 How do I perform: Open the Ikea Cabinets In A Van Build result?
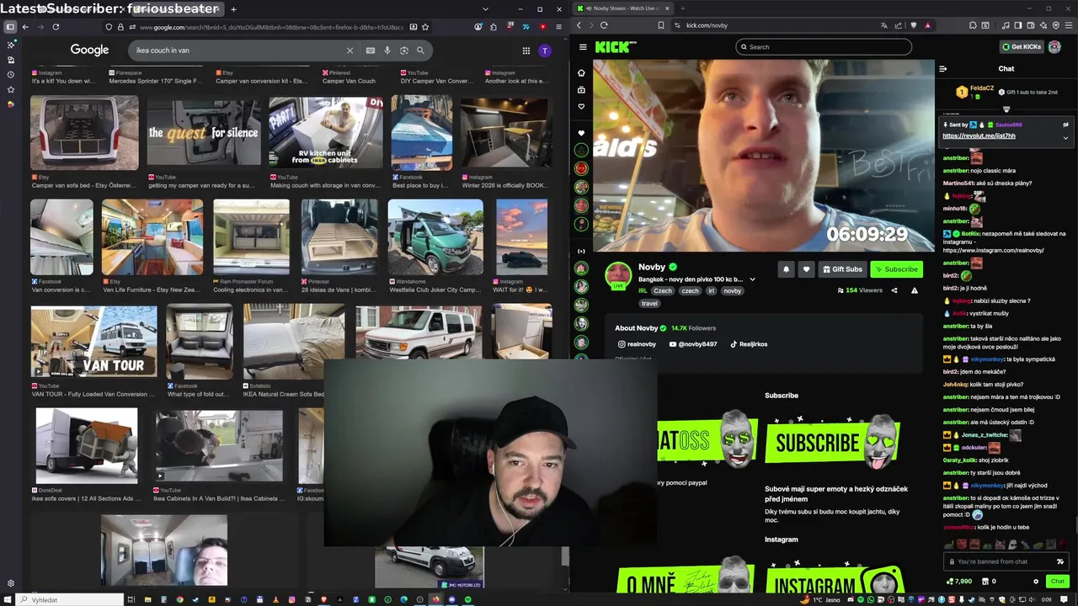coord(219,446)
